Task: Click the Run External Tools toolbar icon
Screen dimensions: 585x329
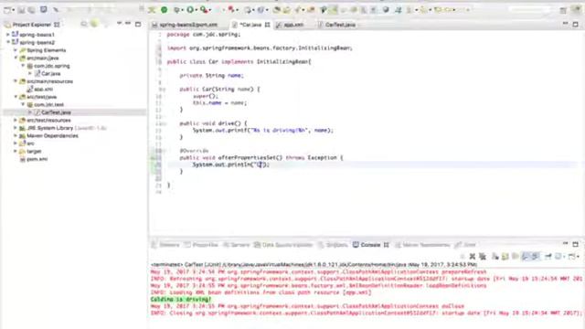Action: 204,10
